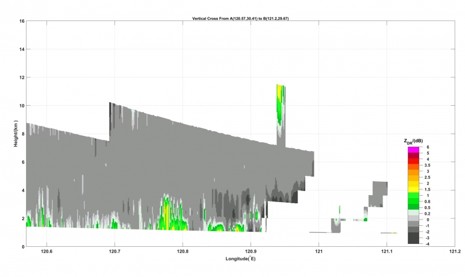Select the ZDR/(dB) colorbar title
The image size is (465, 277).
413,141
